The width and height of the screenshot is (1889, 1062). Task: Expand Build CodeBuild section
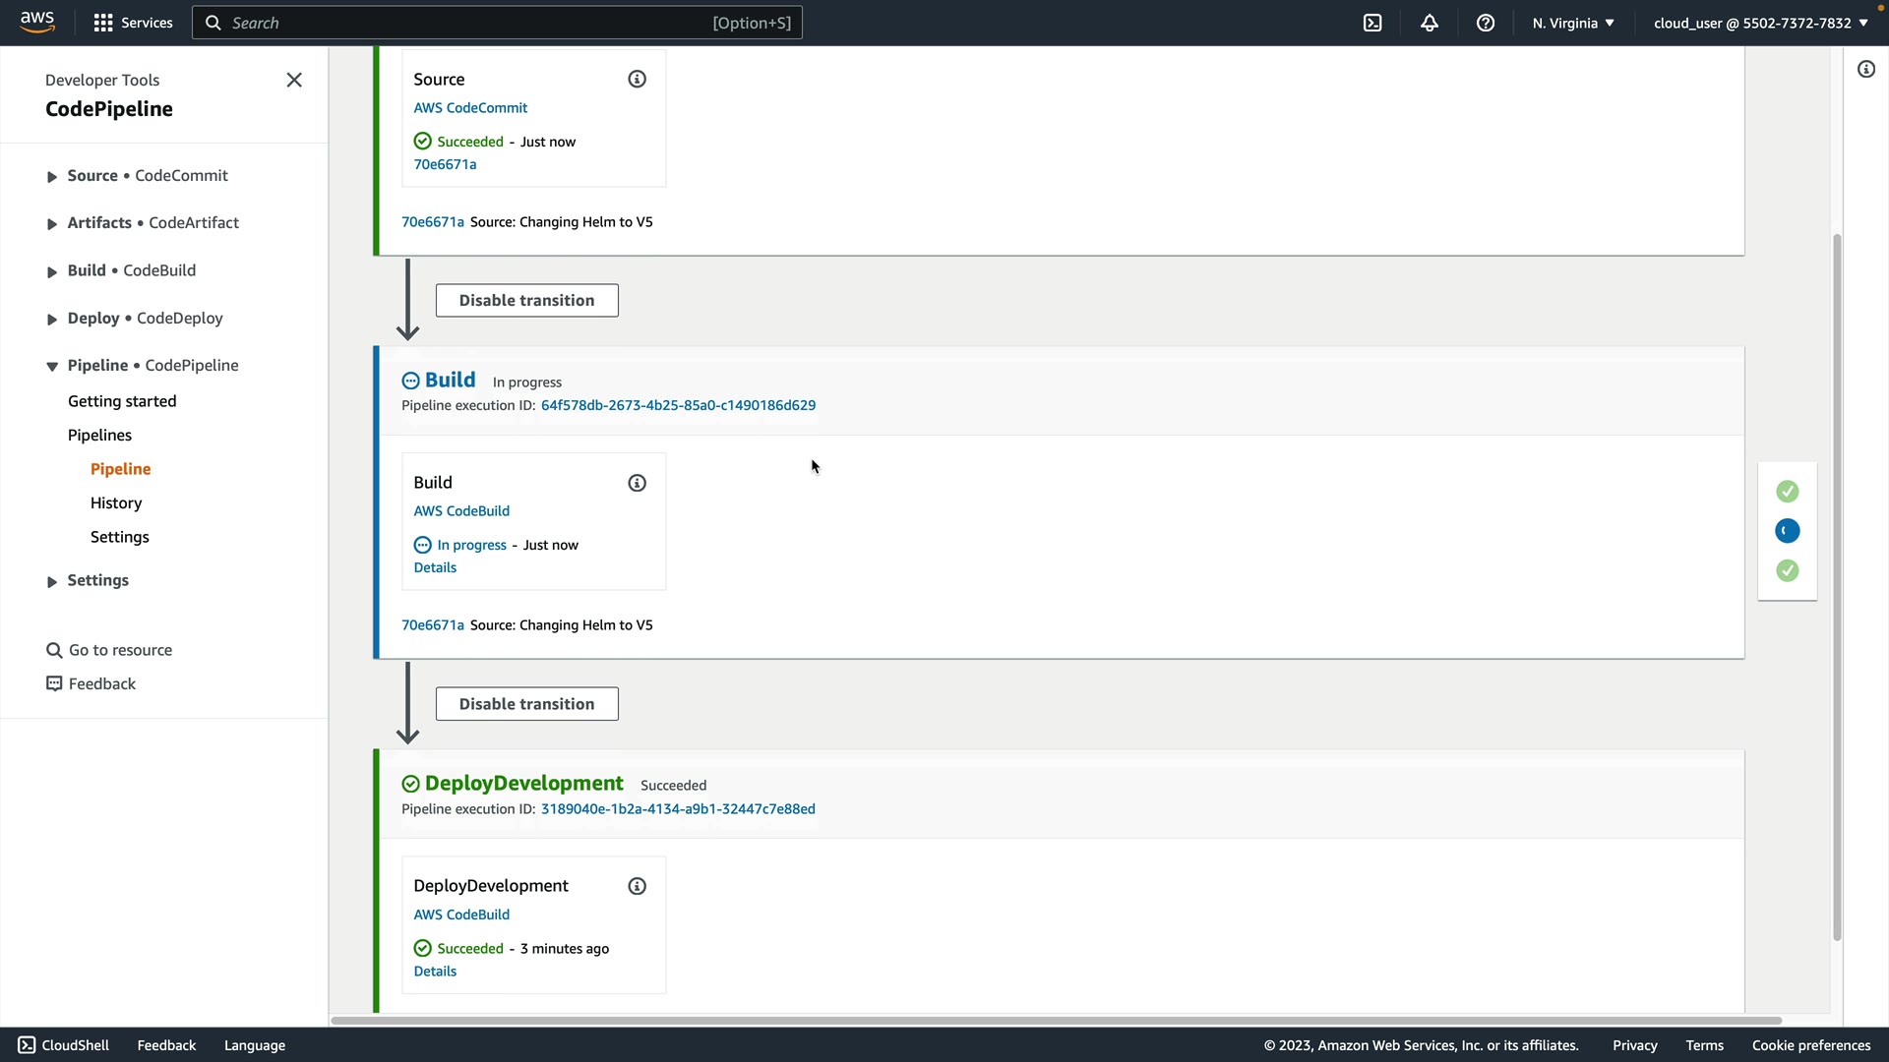pos(52,272)
